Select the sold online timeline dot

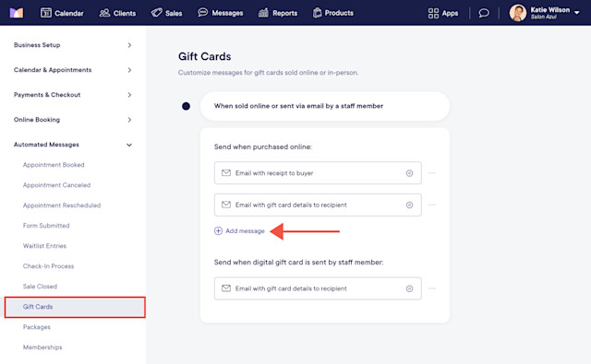point(186,106)
